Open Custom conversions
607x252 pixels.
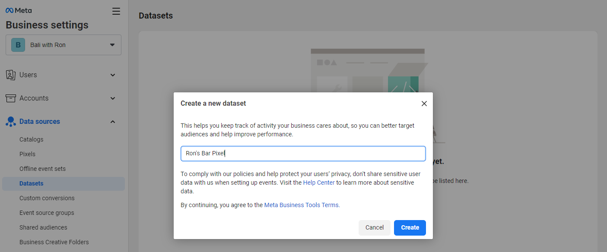(47, 198)
